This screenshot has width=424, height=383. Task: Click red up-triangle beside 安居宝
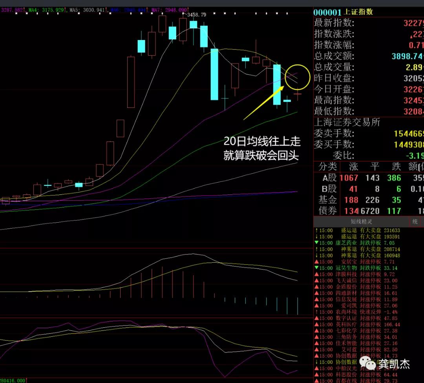[x=316, y=262]
